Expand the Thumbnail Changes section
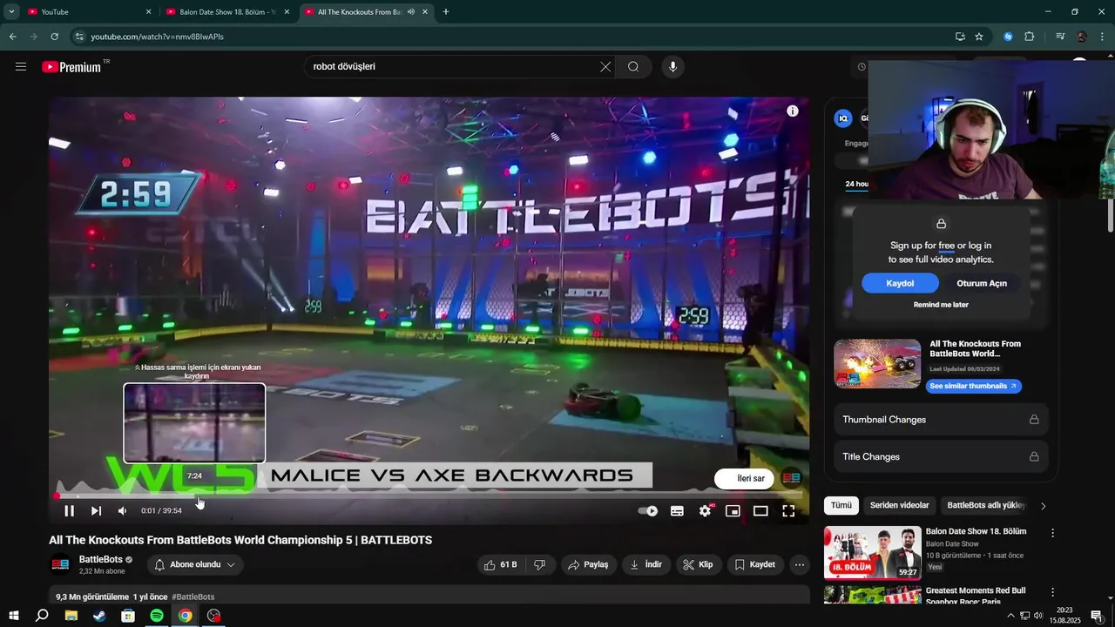The height and width of the screenshot is (627, 1115). click(941, 420)
